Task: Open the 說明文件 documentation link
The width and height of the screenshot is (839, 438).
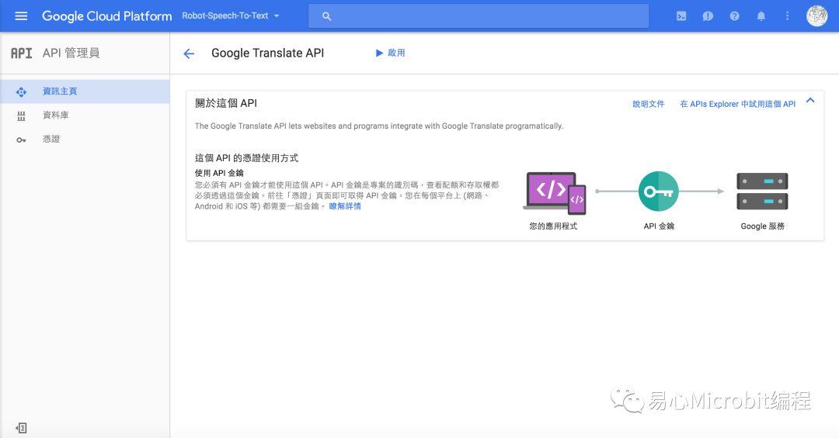Action: (x=649, y=104)
